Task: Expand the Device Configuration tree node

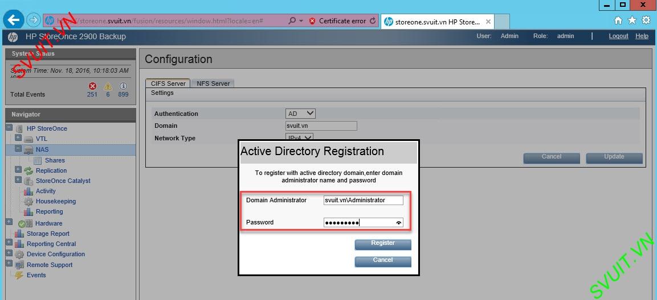Action: pos(9,253)
